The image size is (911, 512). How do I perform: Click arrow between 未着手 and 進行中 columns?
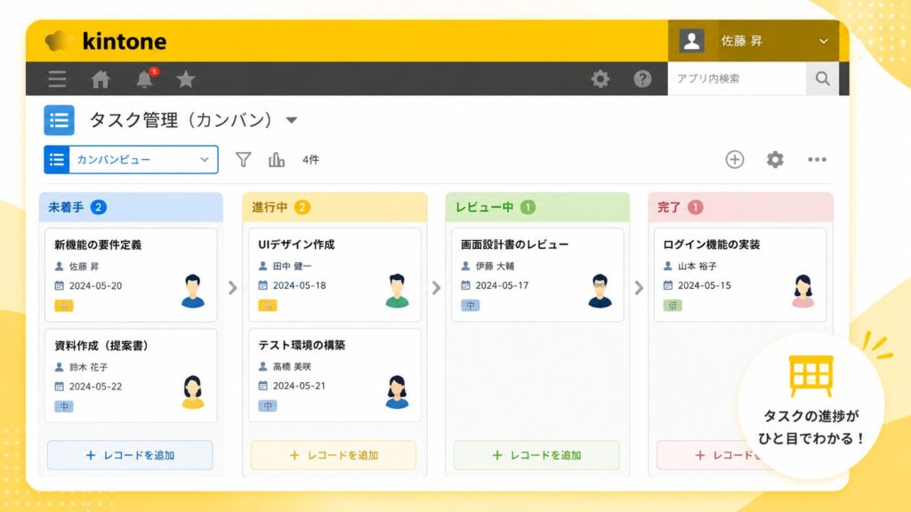click(x=232, y=288)
